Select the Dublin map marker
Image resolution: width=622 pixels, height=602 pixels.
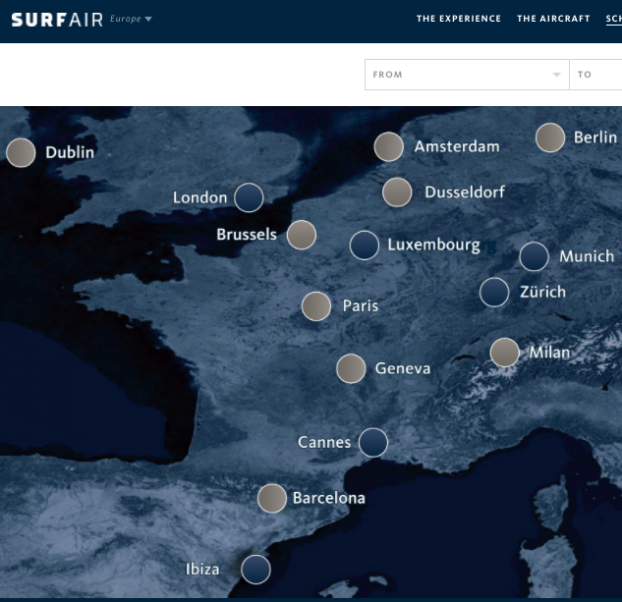point(21,152)
